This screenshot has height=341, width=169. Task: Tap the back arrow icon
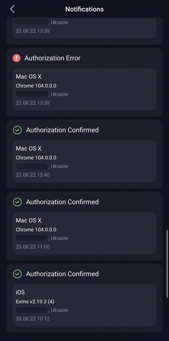12,9
